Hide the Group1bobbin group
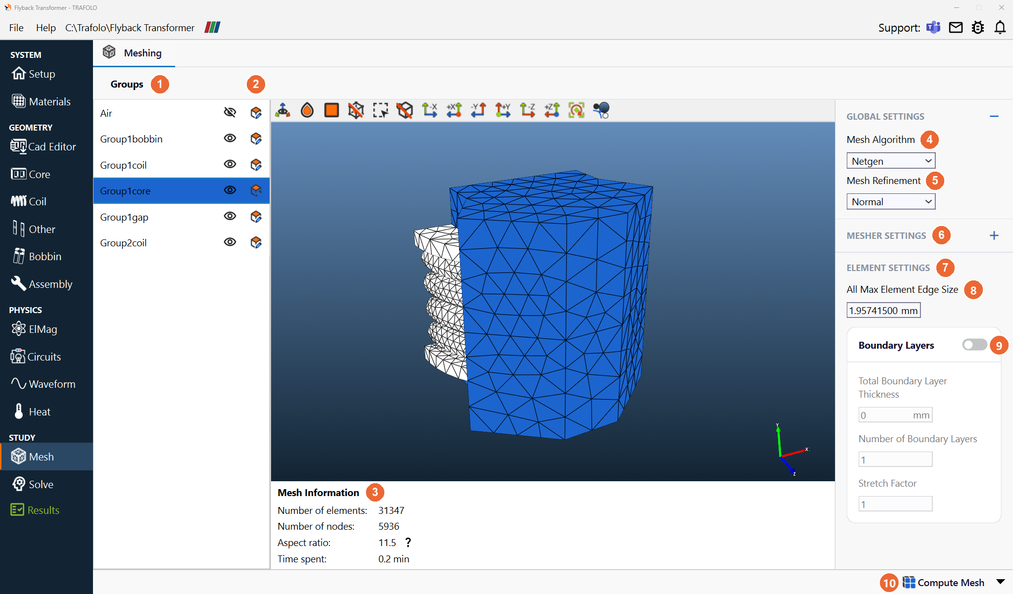Viewport: 1013px width, 594px height. 230,138
